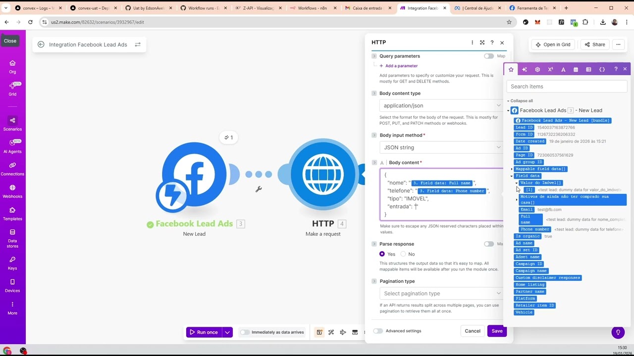The width and height of the screenshot is (634, 356).
Task: Open Scenarios in the left sidebar
Action: coord(12,124)
